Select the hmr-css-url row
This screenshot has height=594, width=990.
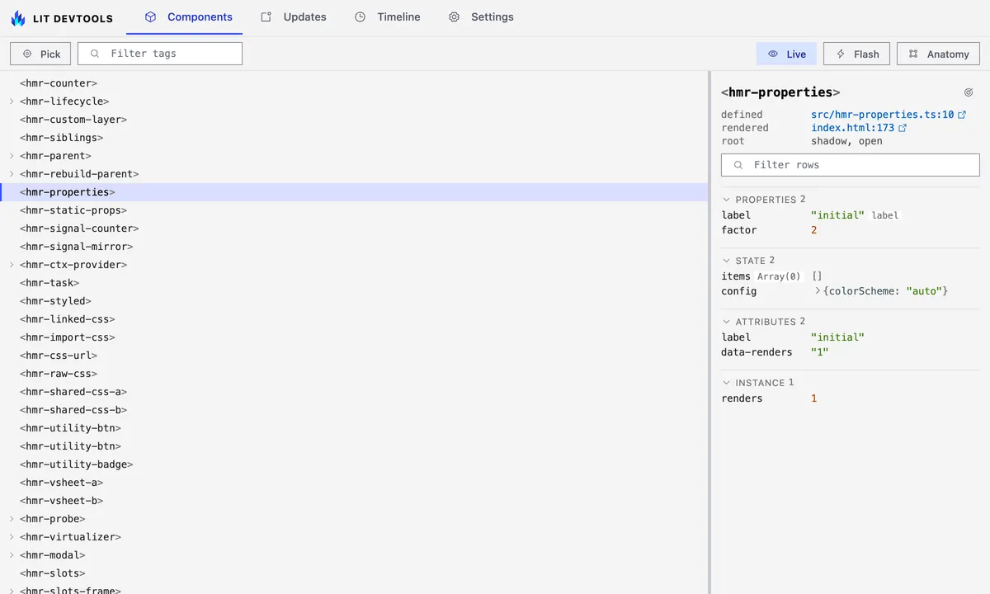click(354, 356)
